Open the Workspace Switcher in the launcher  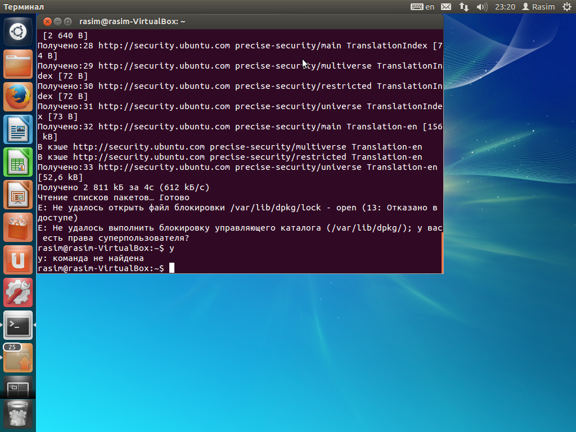tap(18, 387)
